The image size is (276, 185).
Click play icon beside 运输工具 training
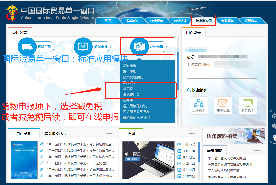[179, 163]
